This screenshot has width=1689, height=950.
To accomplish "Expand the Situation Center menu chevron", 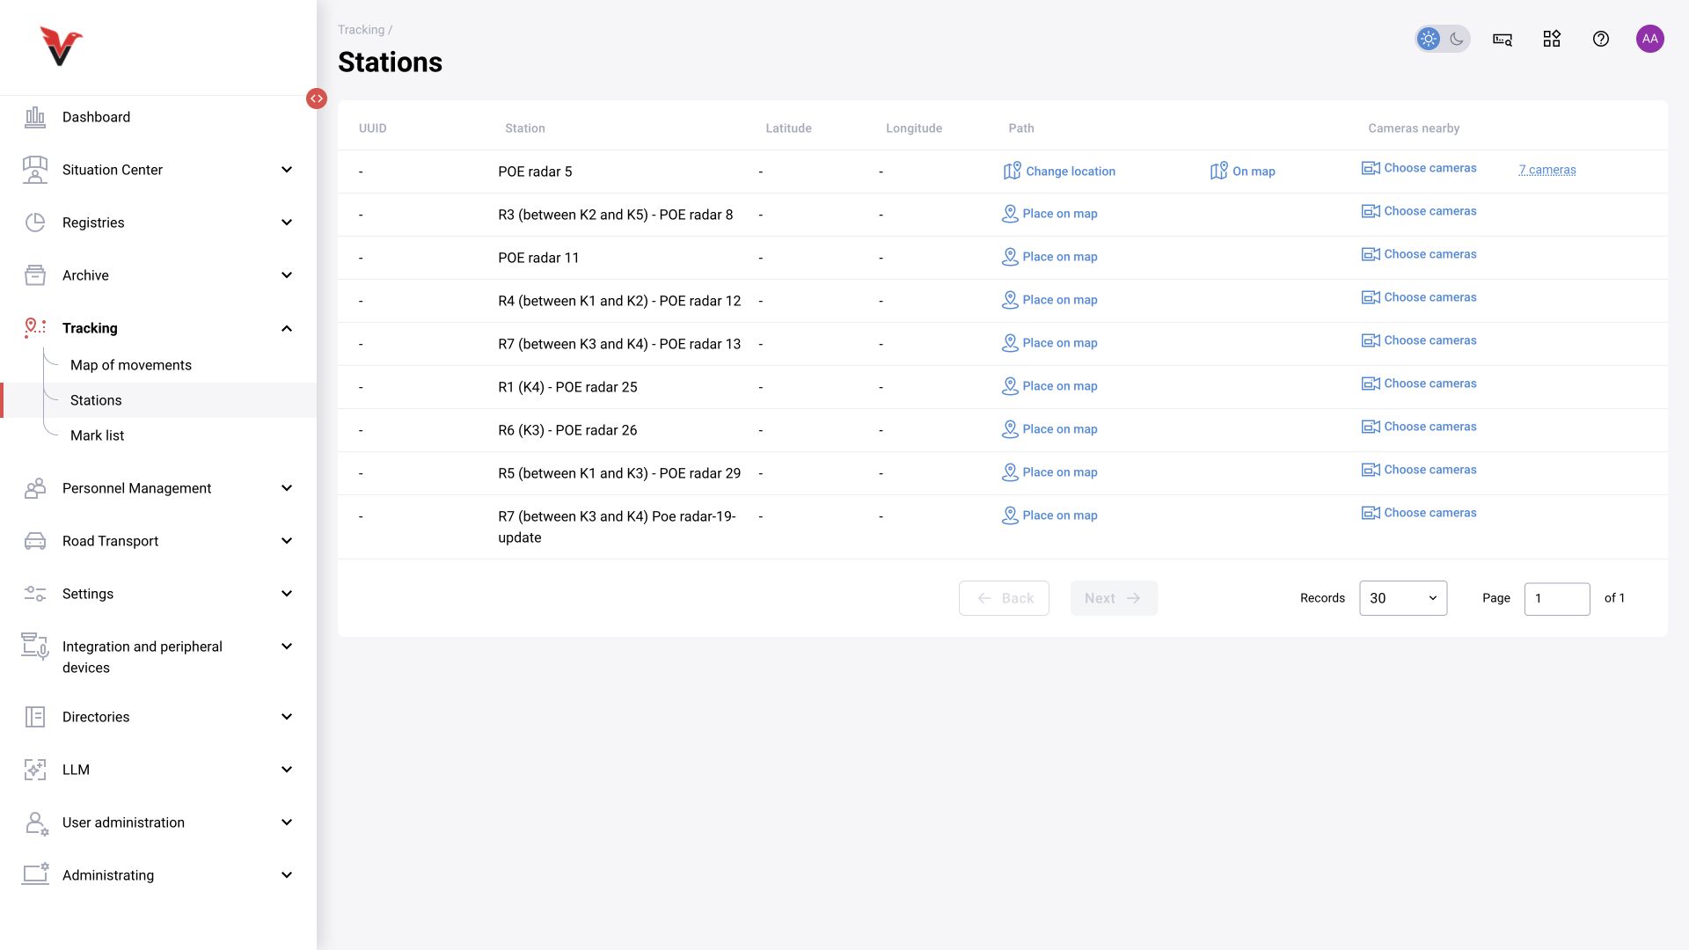I will (287, 170).
